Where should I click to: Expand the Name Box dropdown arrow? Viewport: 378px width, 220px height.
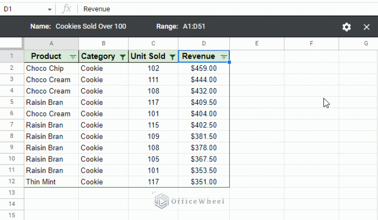pos(50,10)
